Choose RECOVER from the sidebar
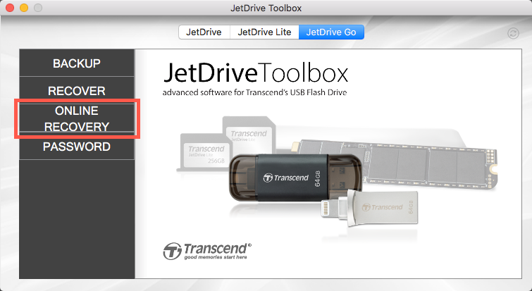 pos(77,91)
